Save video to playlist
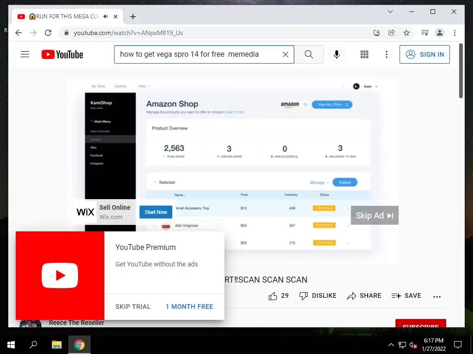The height and width of the screenshot is (354, 473). coord(406,296)
